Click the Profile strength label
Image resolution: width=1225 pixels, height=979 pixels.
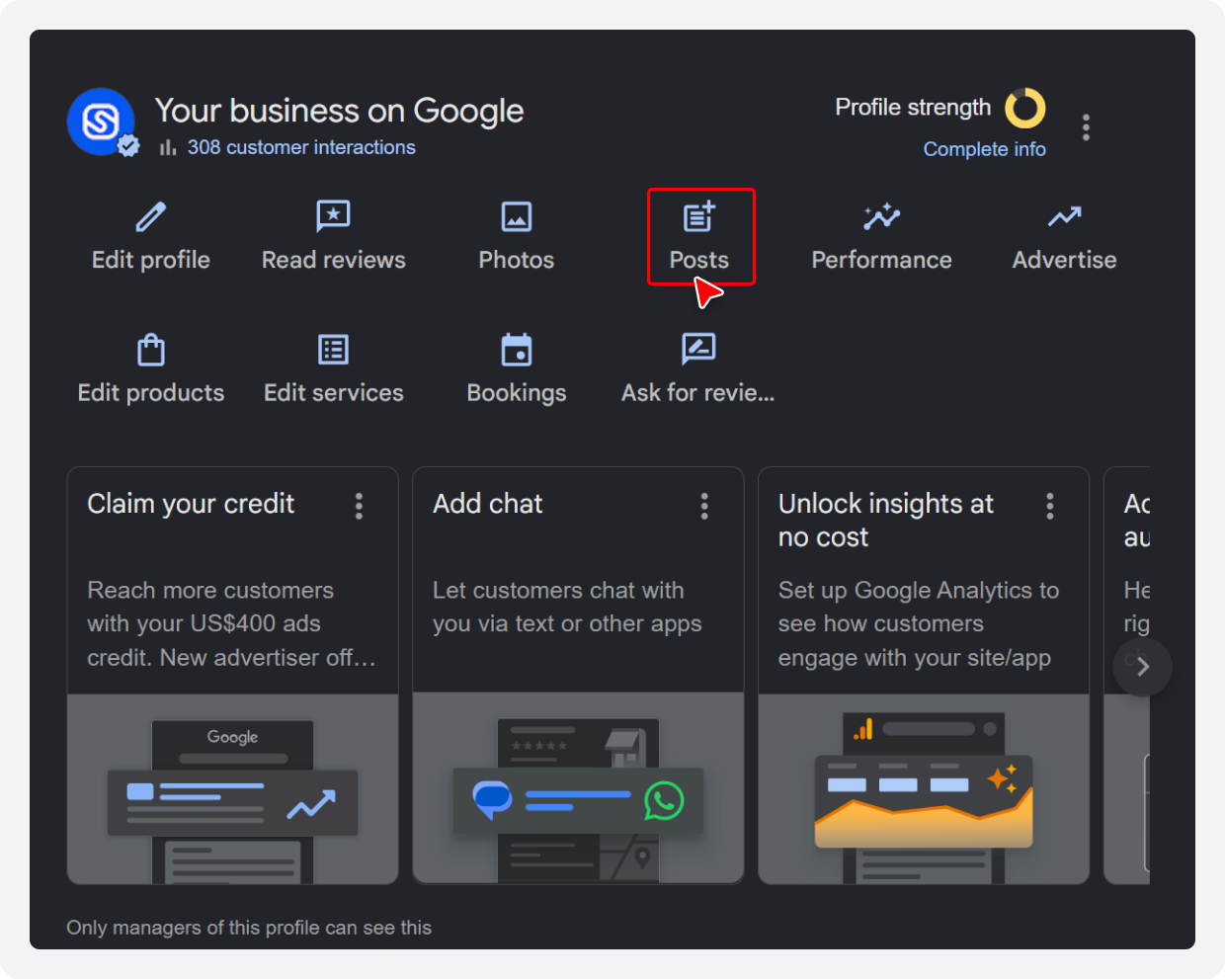(x=913, y=107)
